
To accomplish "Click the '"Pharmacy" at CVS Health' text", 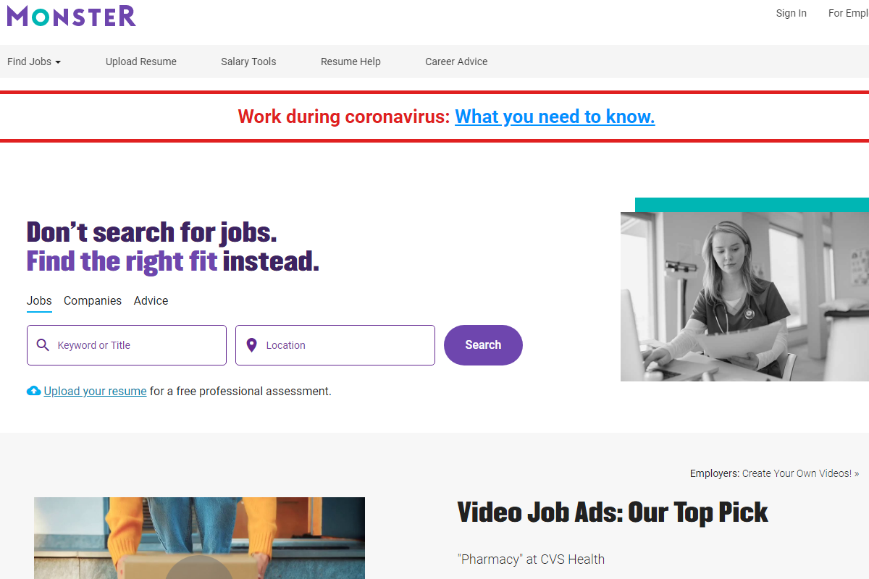I will 531,559.
